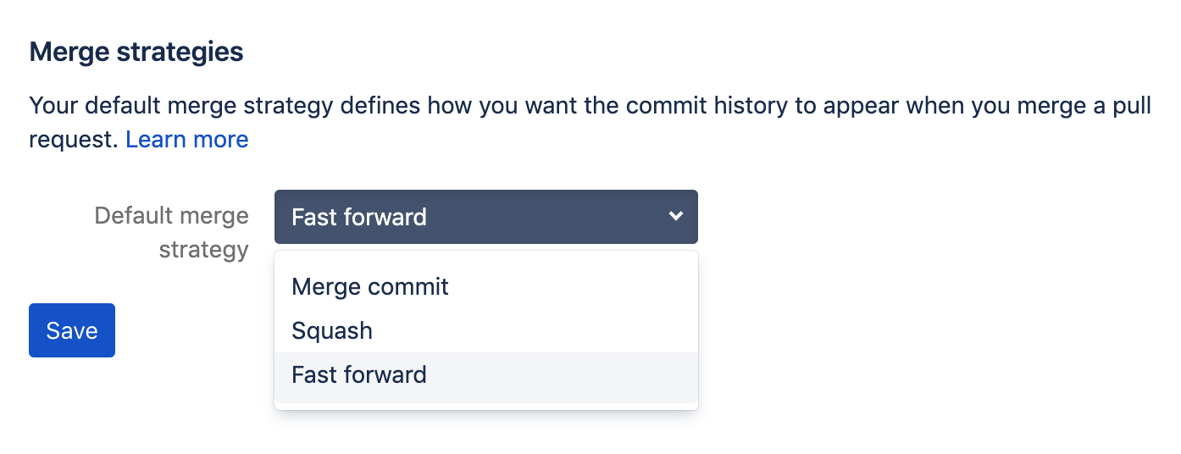1181x454 pixels.
Task: Choose Squash from the strategy list
Action: 332,330
